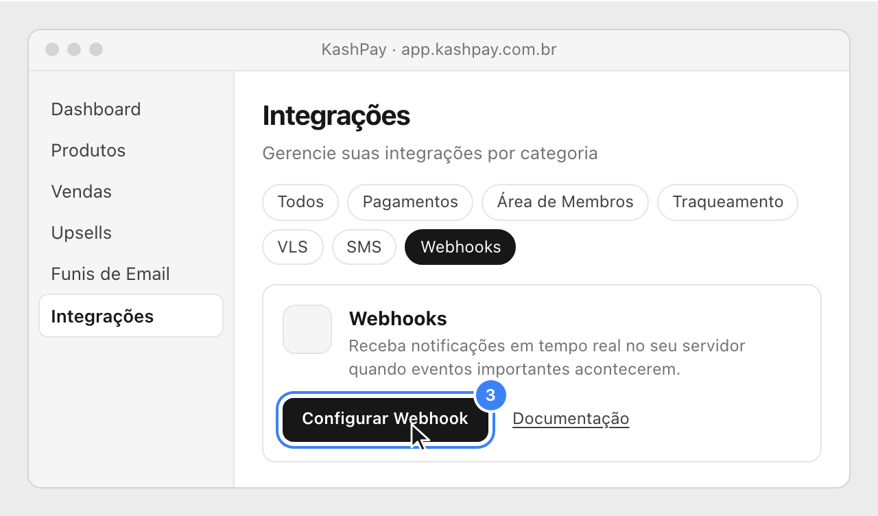Click 'Gerencie suas integrações por categoria' subtitle
878x516 pixels.
[x=430, y=153]
